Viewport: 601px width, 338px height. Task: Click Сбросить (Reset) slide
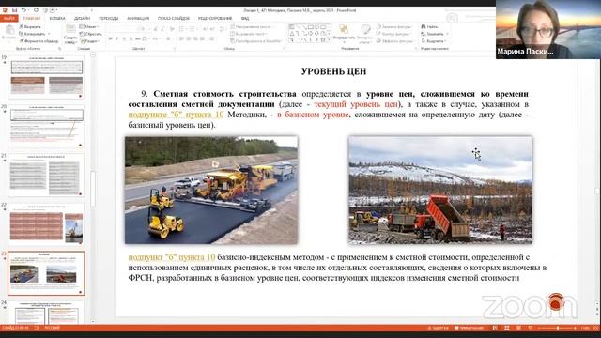tap(90, 34)
